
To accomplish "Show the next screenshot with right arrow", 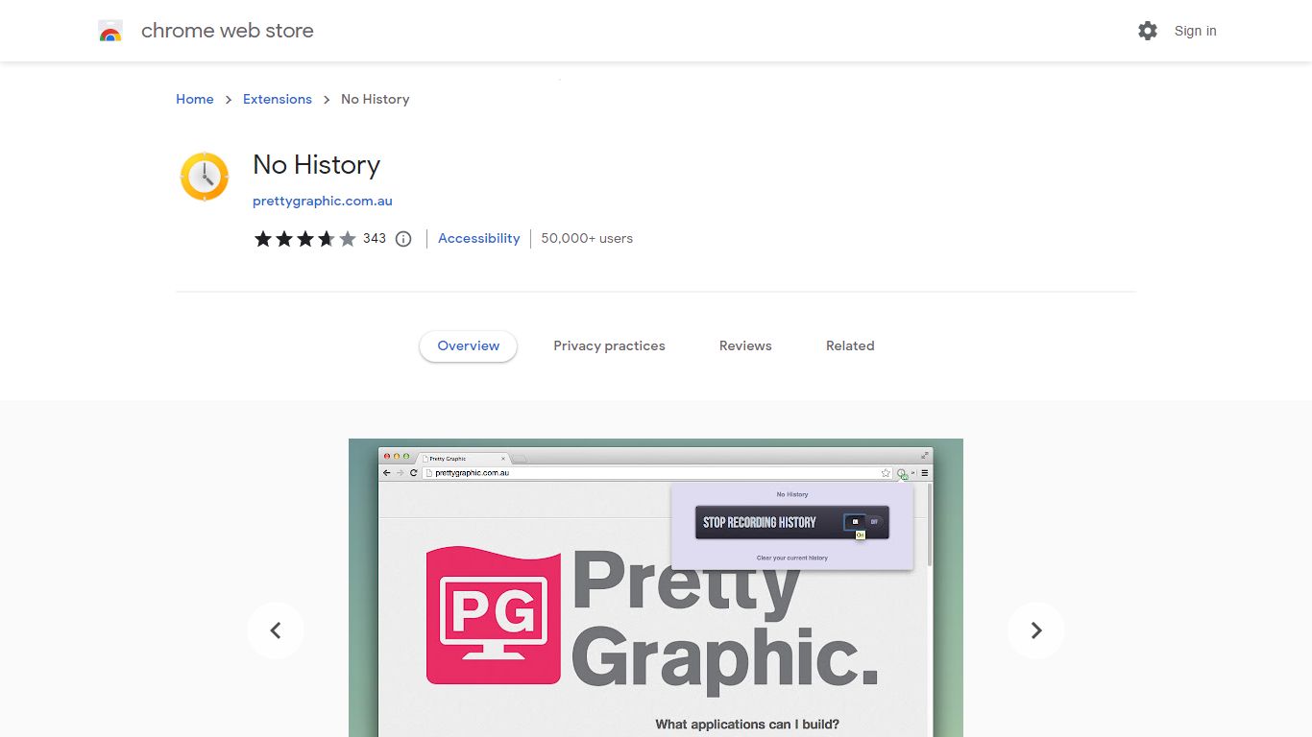I will click(x=1036, y=630).
